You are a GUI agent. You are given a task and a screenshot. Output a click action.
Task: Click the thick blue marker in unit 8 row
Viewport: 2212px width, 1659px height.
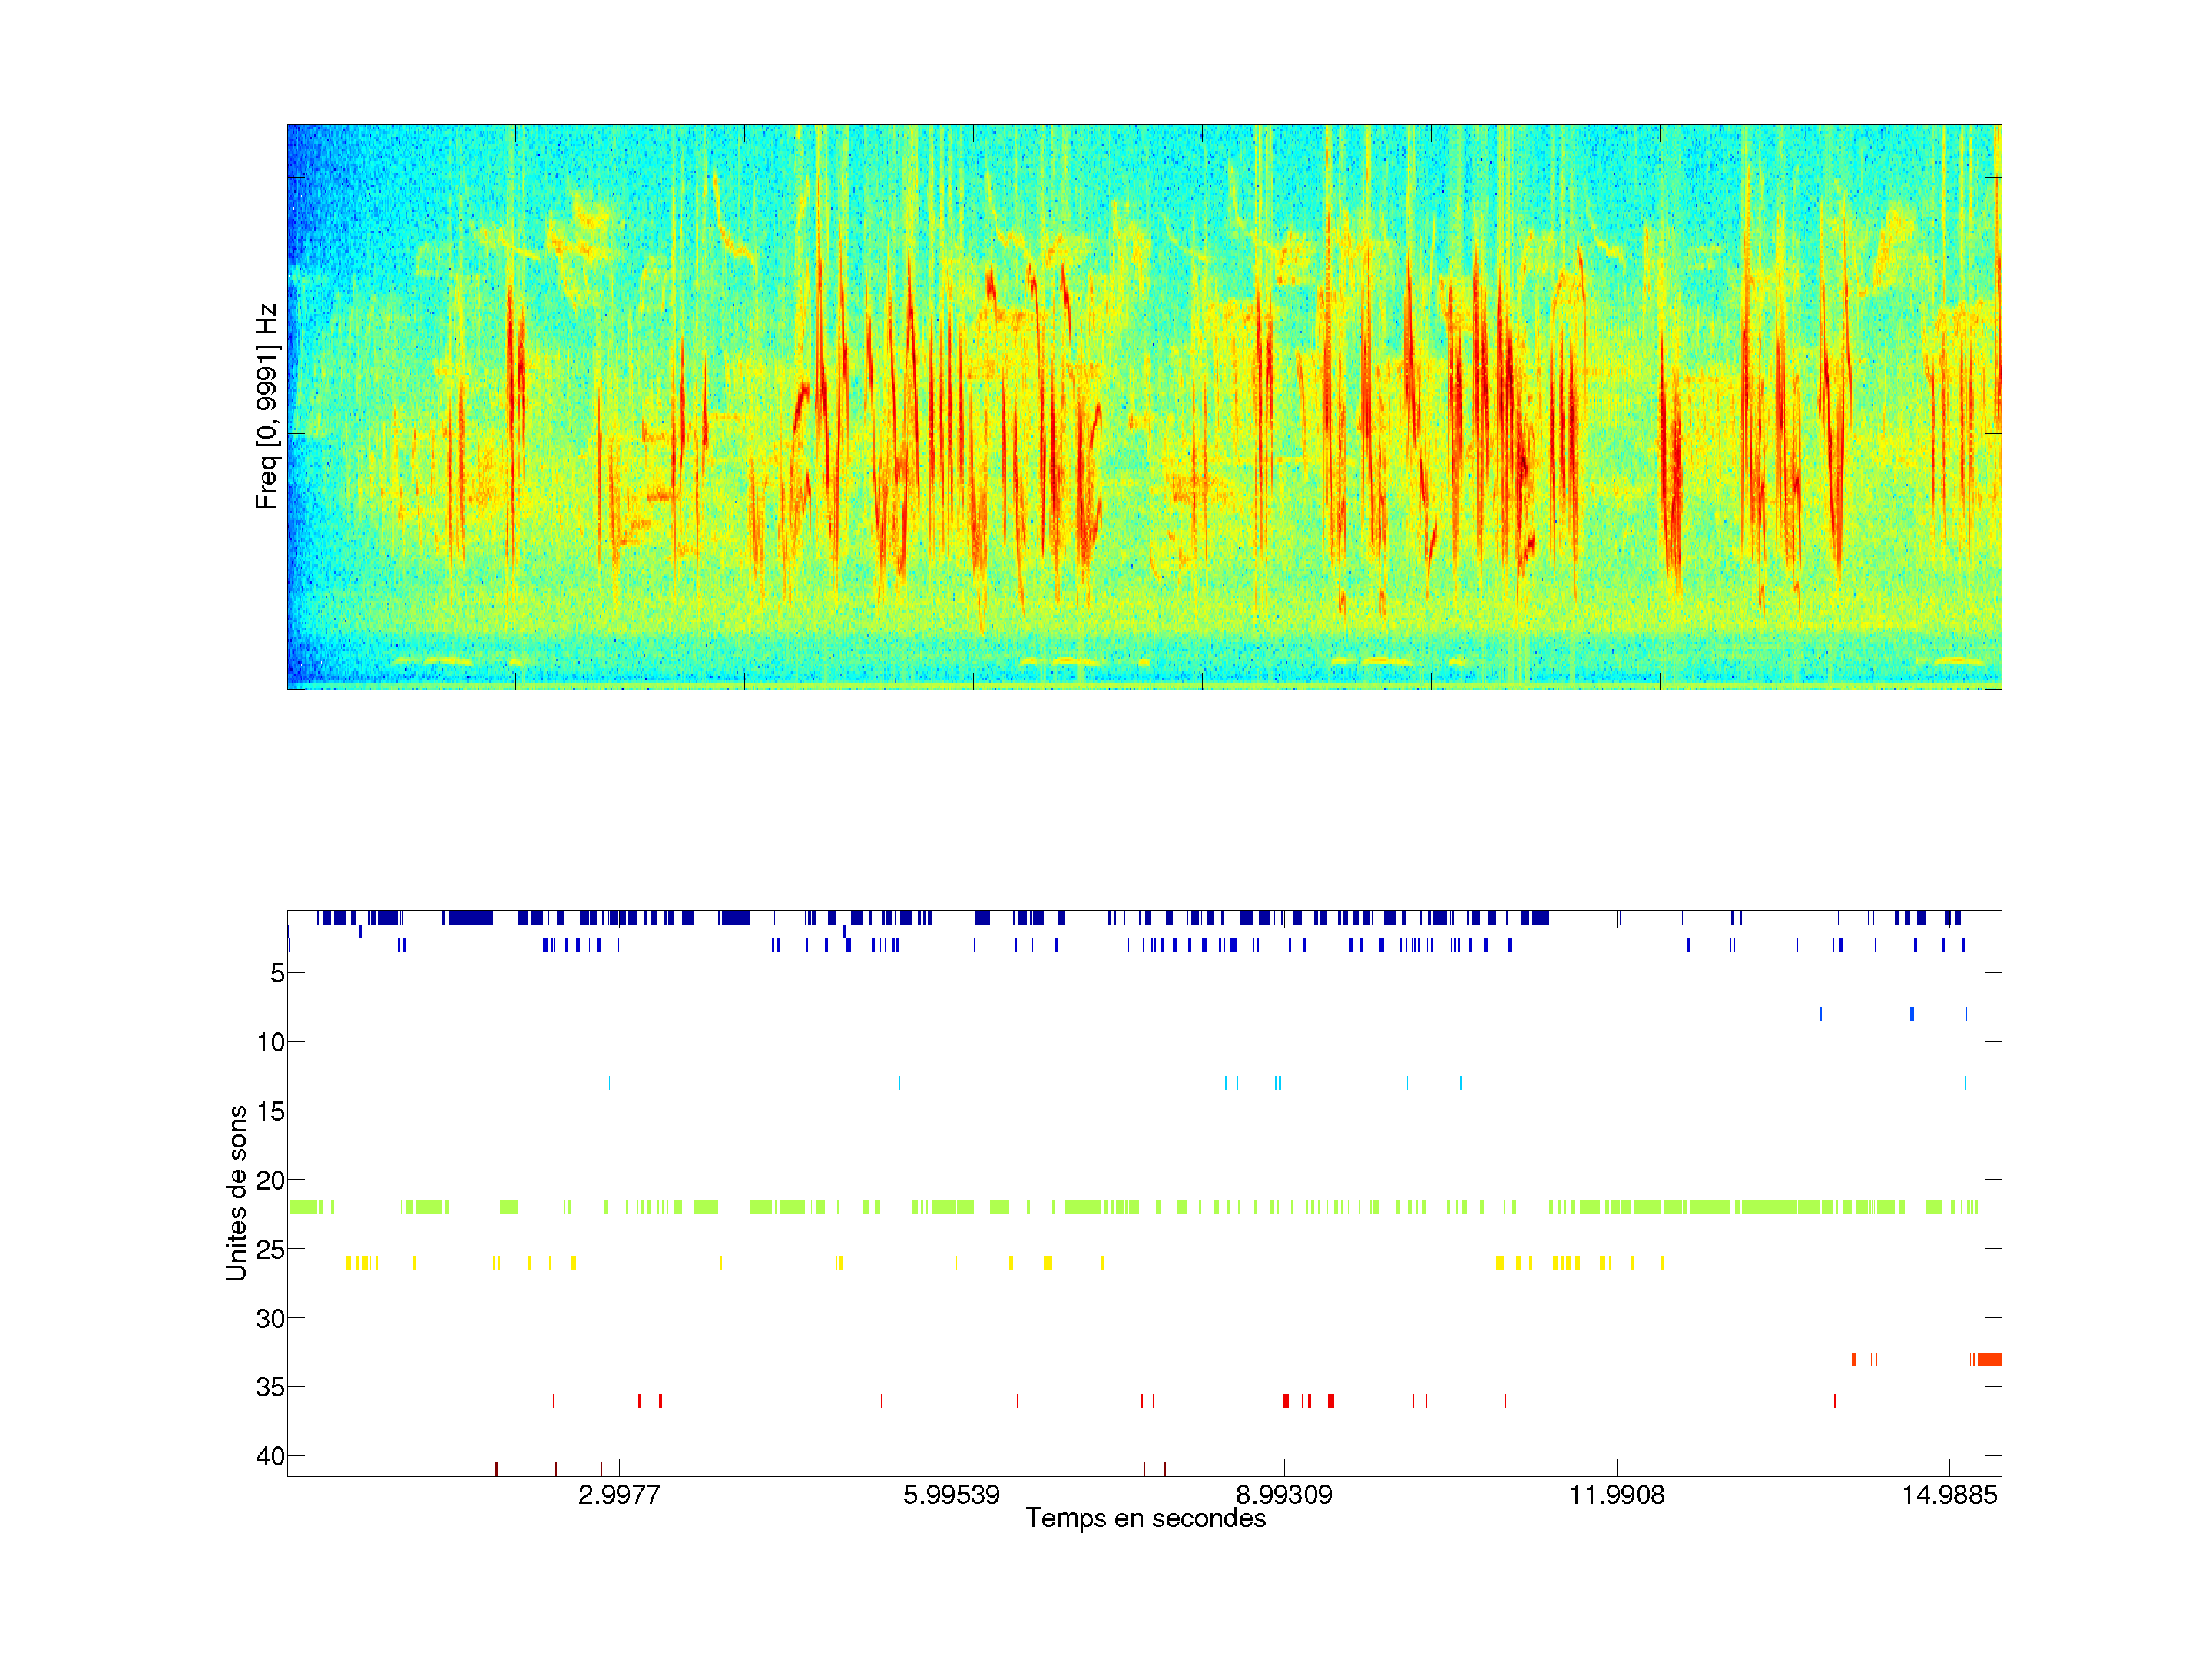point(1912,1014)
